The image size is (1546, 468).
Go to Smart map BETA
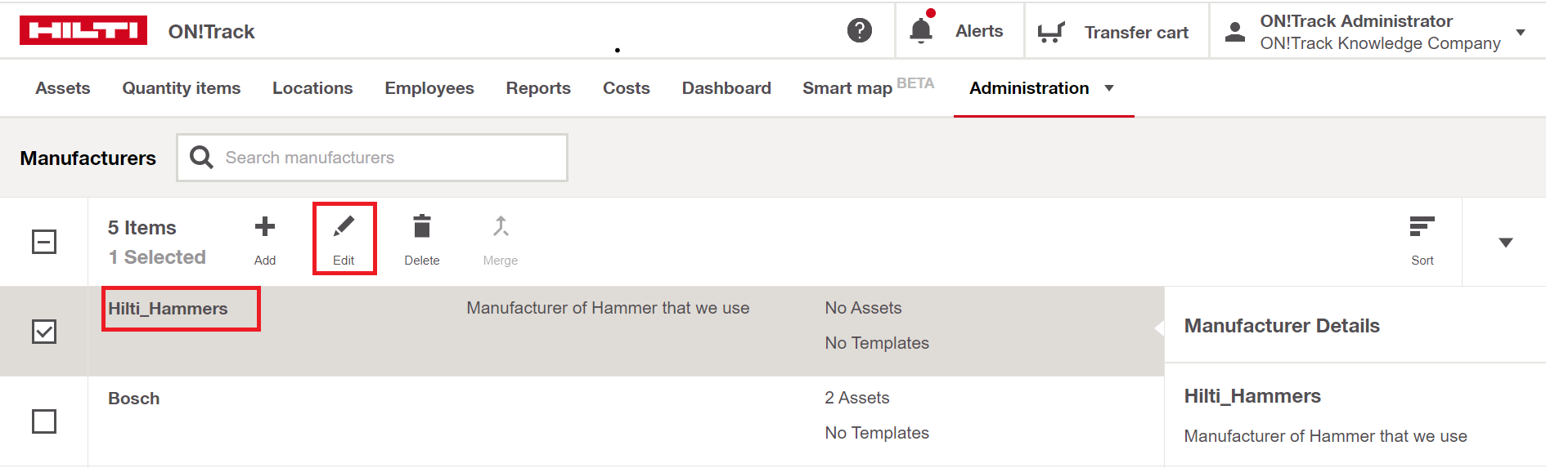pyautogui.click(x=868, y=87)
